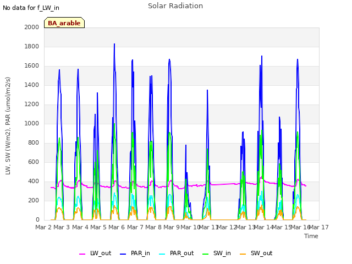Click the Mar 7 x-axis label
This screenshot has width=352, height=264.
coord(135,227)
